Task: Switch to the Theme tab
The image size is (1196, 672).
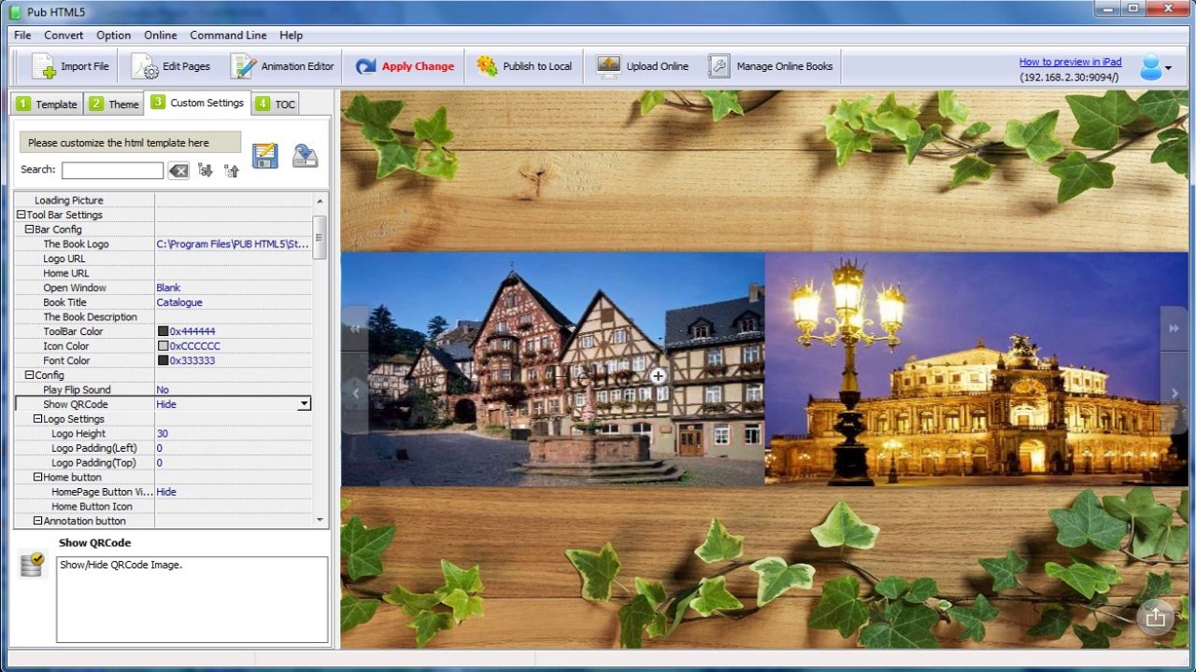Action: (x=114, y=104)
